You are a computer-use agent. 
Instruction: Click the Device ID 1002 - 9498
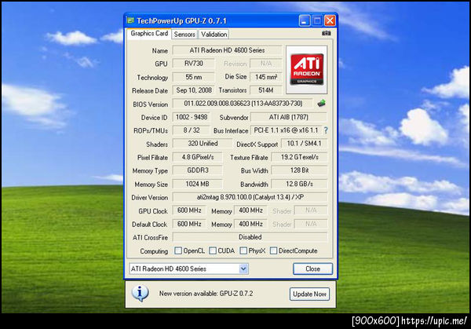pos(192,117)
